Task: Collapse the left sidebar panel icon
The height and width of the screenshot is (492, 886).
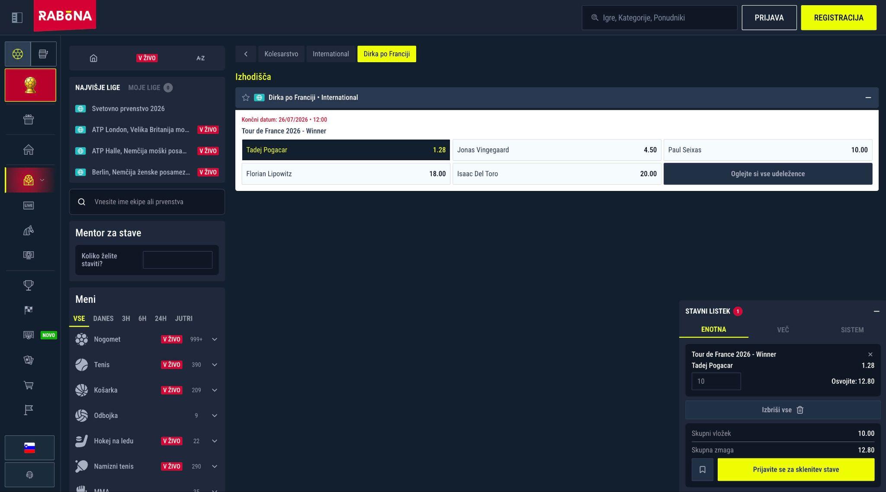Action: (x=17, y=18)
